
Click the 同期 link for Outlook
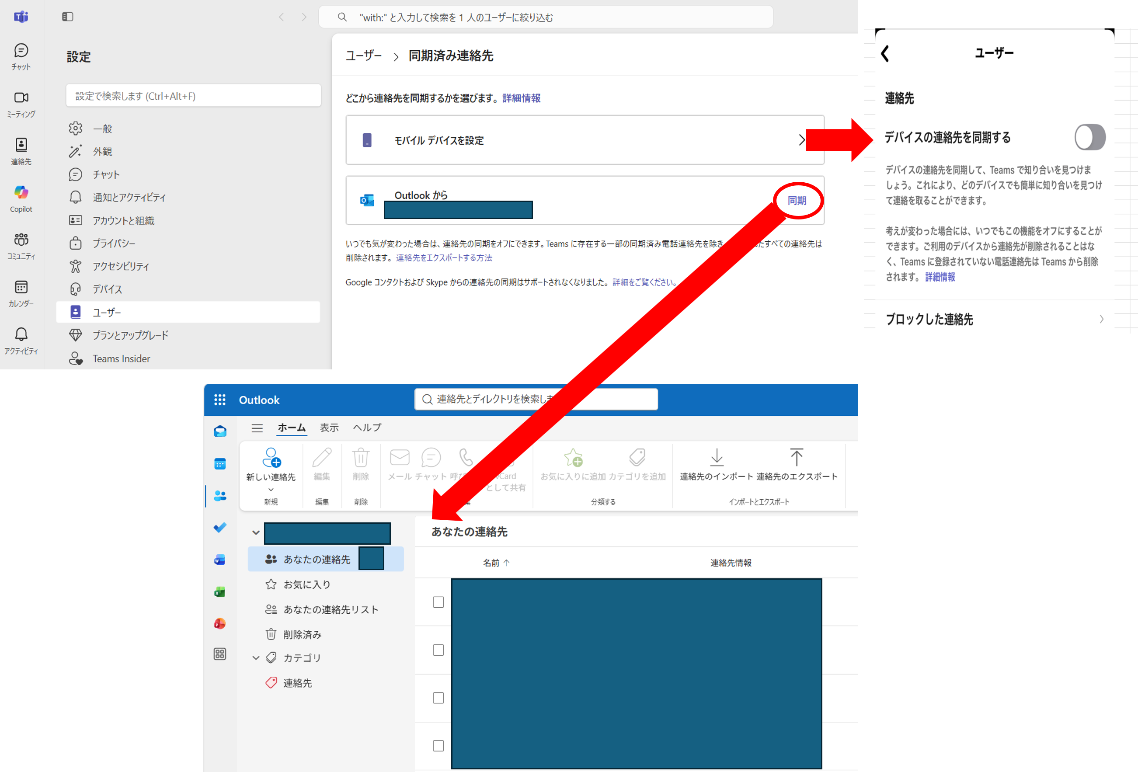pyautogui.click(x=797, y=200)
